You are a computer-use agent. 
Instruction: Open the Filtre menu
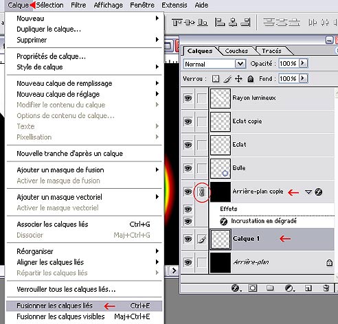click(78, 5)
